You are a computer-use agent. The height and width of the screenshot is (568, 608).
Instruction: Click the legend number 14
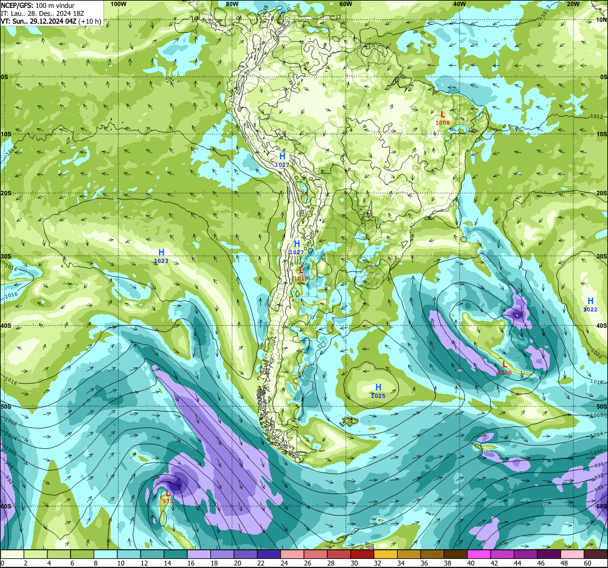click(x=168, y=563)
